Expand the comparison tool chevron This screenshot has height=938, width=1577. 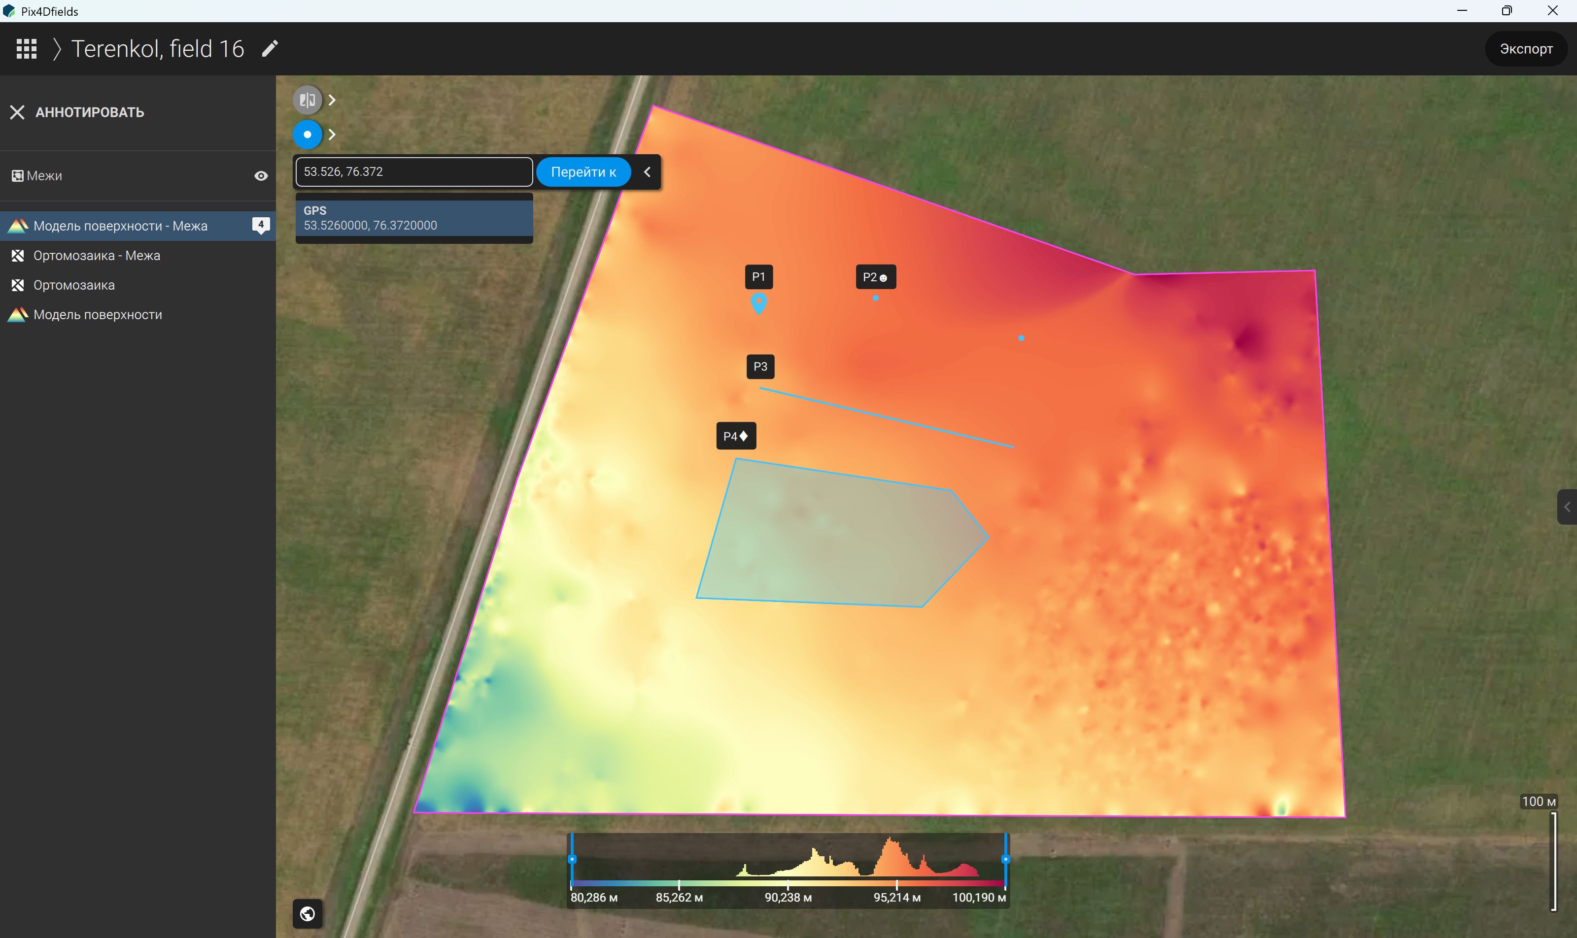click(x=332, y=100)
